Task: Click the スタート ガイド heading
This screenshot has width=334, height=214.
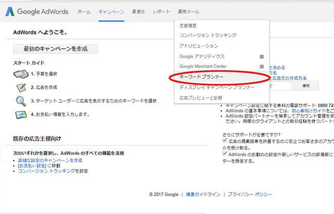Action: (x=29, y=63)
